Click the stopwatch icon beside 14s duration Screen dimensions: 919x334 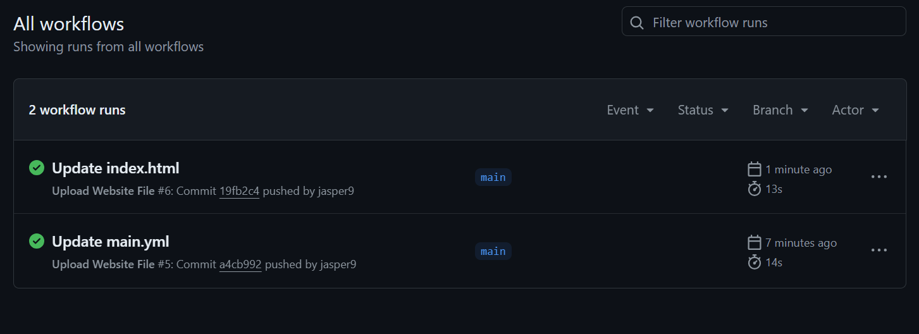(x=754, y=262)
